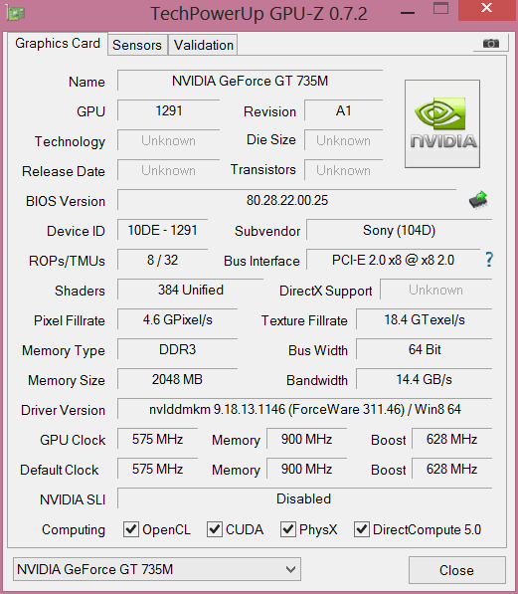This screenshot has width=518, height=594.
Task: Close window using red X
Action: 487,9
